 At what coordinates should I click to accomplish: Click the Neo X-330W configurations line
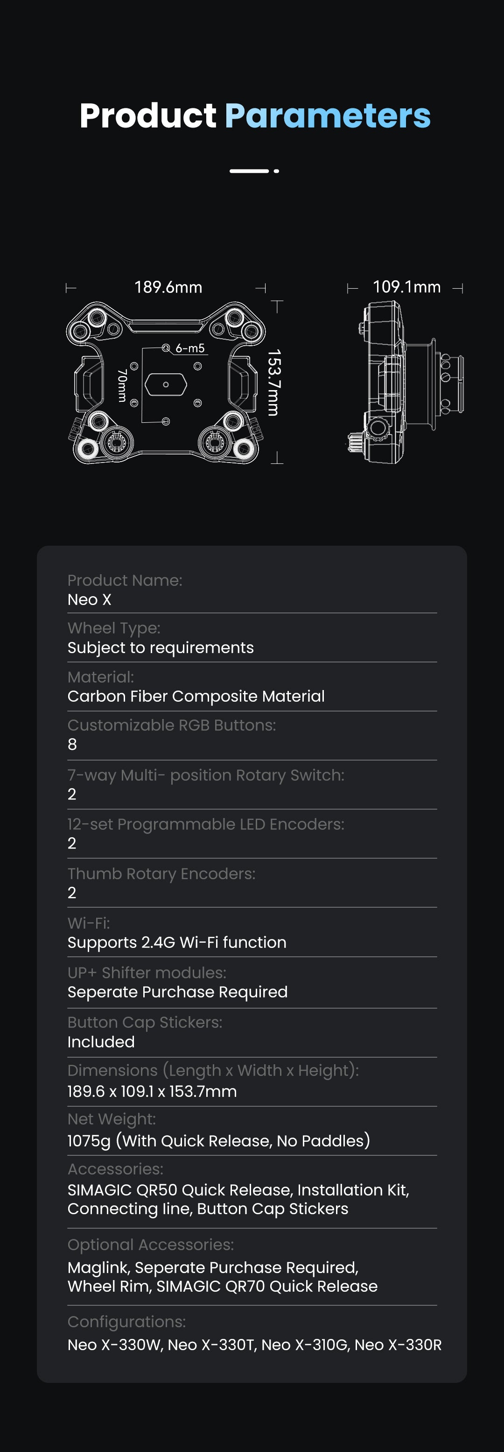(x=254, y=1345)
